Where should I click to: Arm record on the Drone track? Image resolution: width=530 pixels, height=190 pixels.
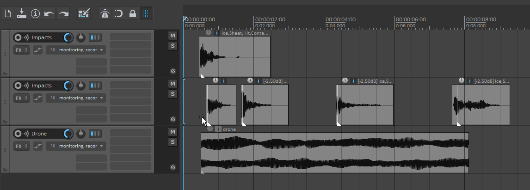tap(18, 134)
